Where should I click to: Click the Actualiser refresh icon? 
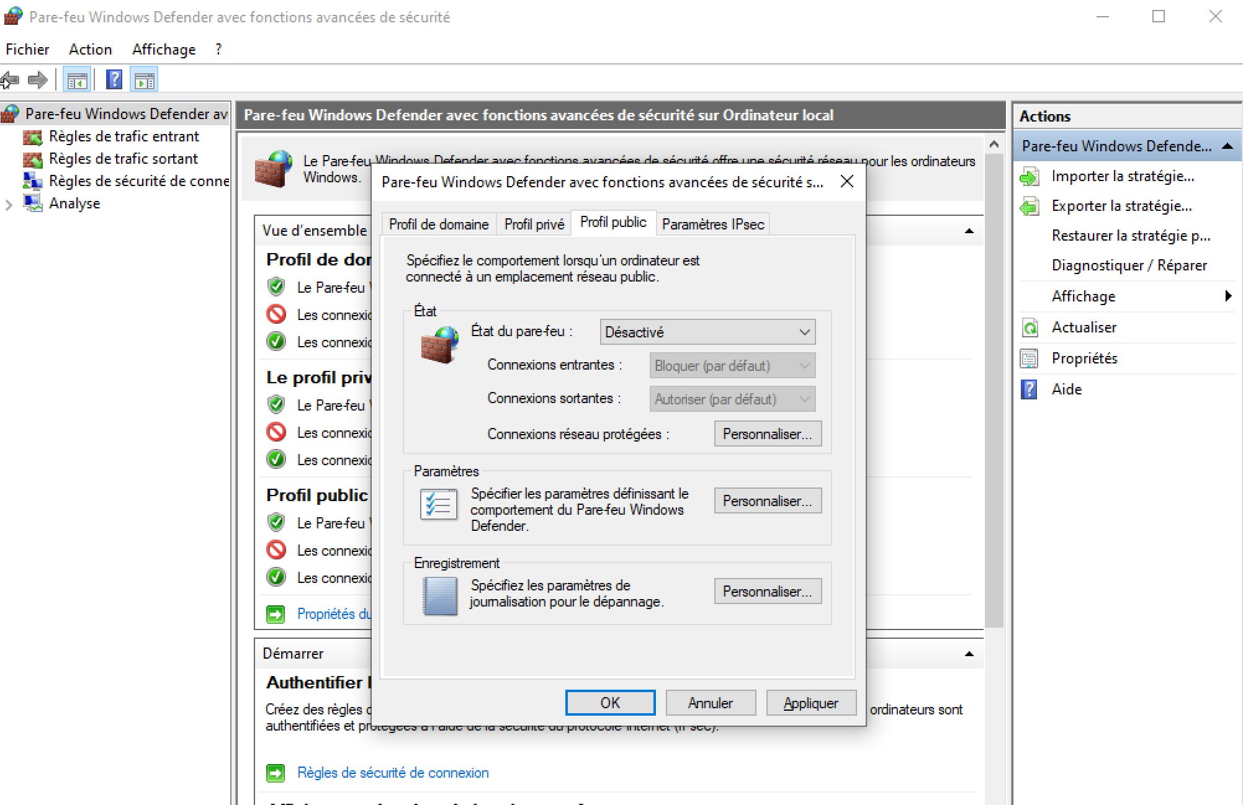1030,327
